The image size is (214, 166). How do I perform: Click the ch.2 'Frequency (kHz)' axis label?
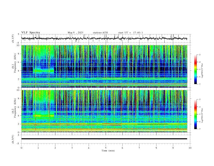pos(15,108)
